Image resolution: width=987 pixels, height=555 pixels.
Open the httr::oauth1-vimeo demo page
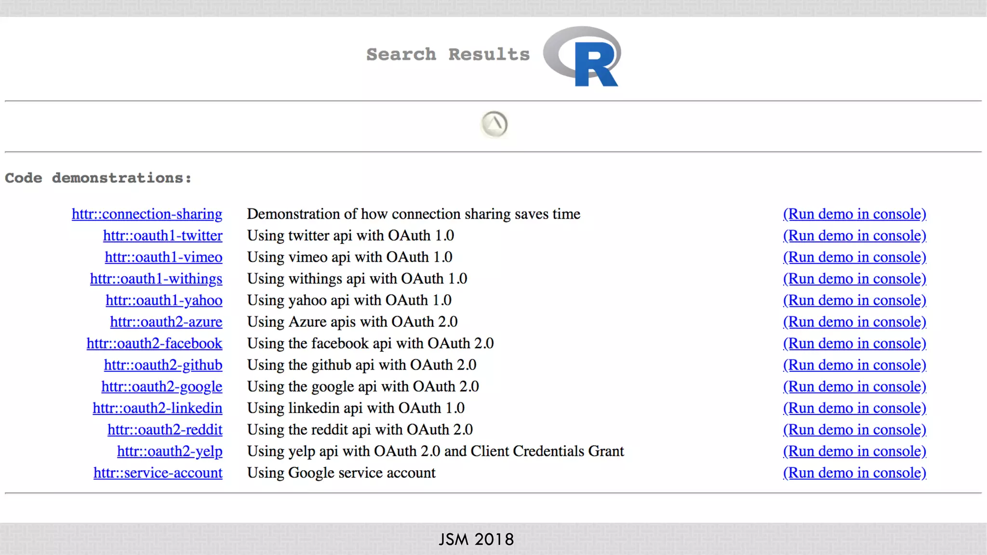click(163, 257)
